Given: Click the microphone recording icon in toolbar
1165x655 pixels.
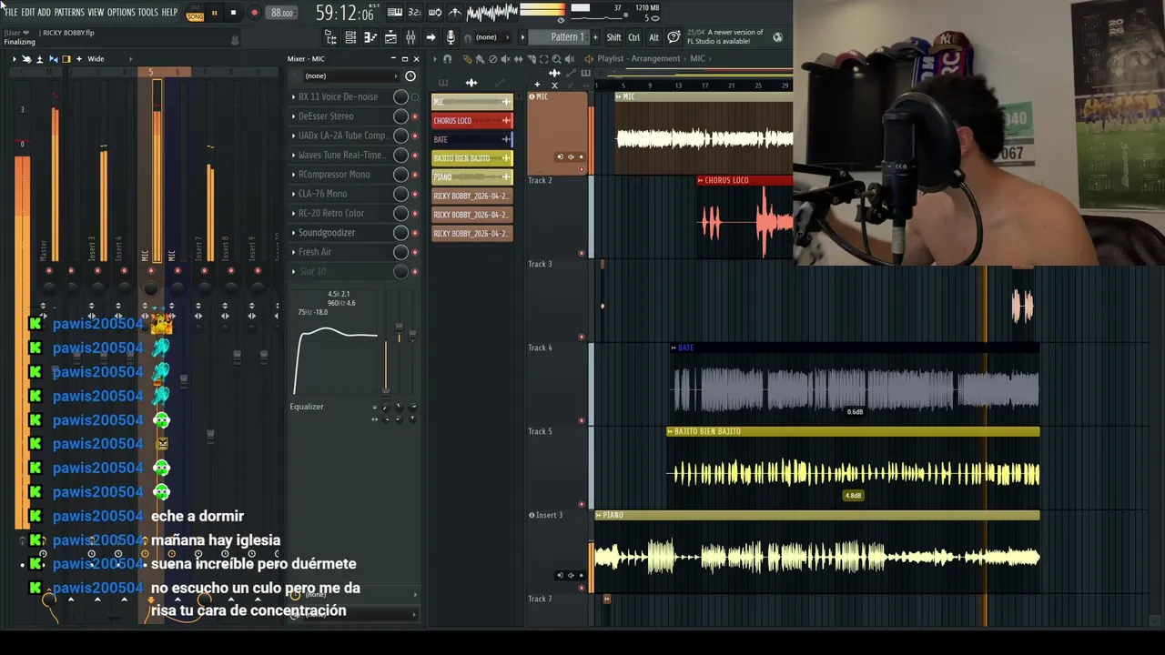Looking at the screenshot, I should click(x=451, y=37).
